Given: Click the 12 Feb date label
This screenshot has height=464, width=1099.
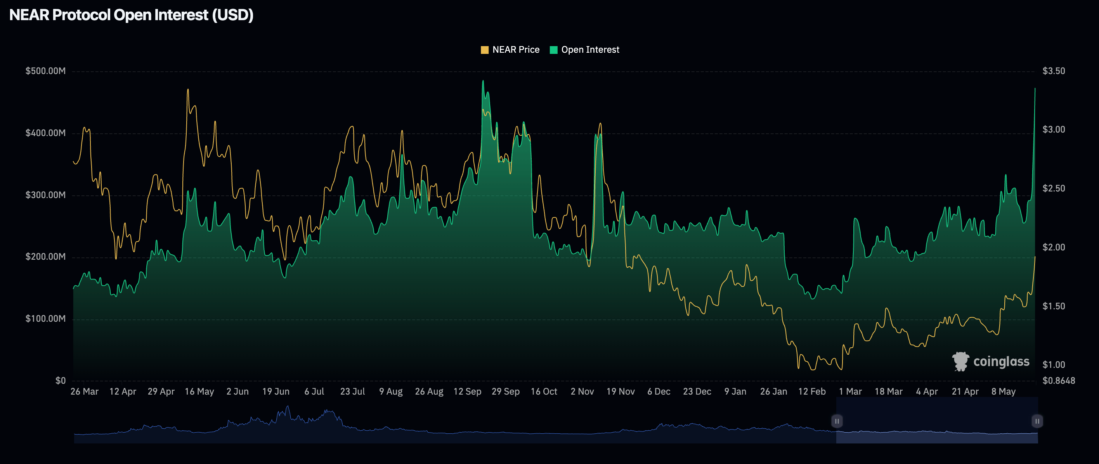Looking at the screenshot, I should coord(812,392).
